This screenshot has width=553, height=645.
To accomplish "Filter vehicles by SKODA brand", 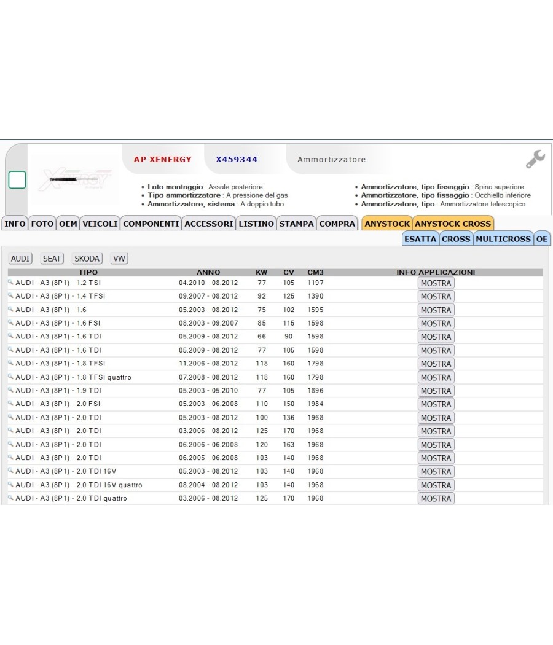I will click(x=87, y=259).
